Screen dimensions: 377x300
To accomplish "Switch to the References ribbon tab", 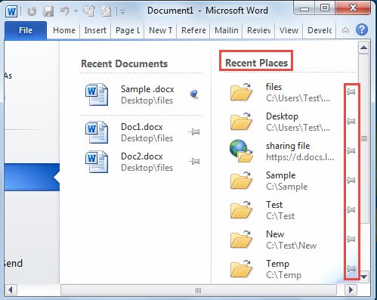I will (193, 30).
